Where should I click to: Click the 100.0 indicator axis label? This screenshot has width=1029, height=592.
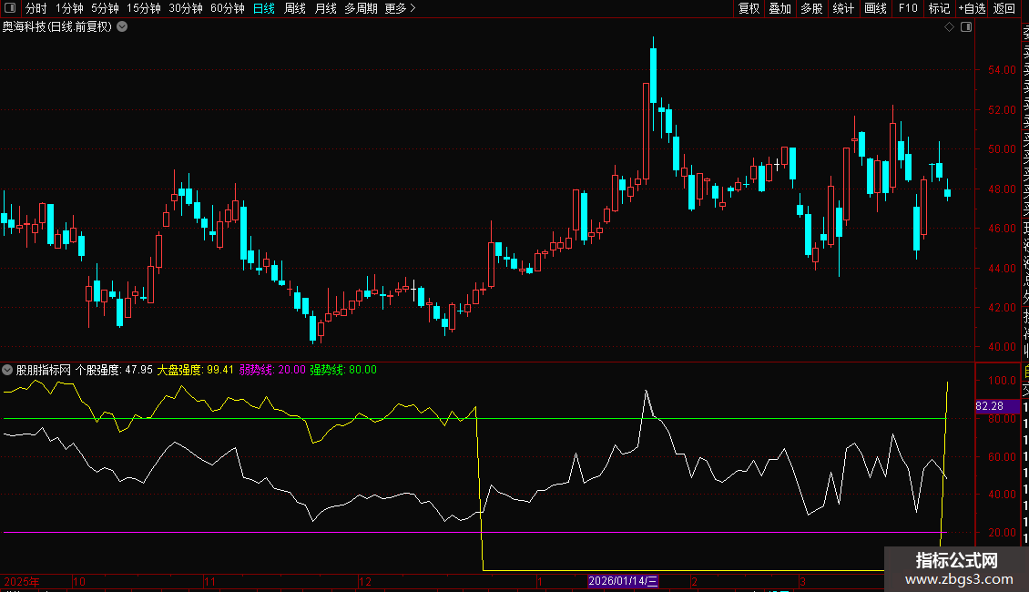tap(1002, 381)
